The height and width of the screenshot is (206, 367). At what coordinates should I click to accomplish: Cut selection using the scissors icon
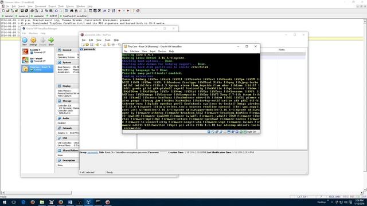[42, 11]
